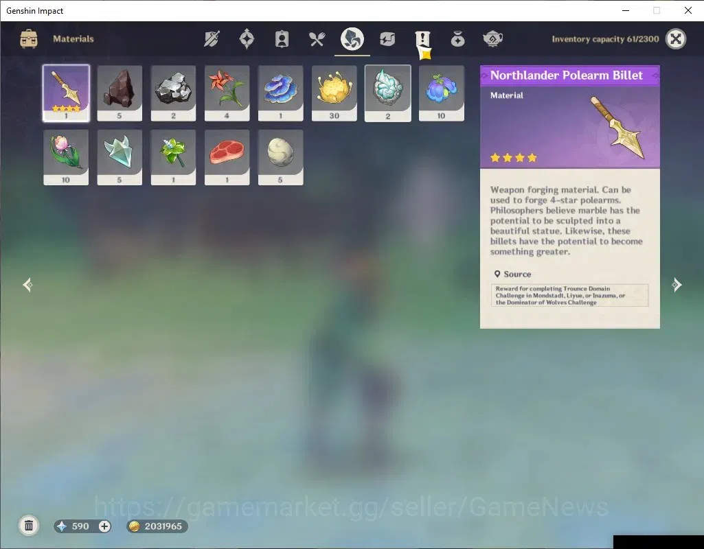This screenshot has height=549, width=704.
Task: Select the Northlander Polearm Billet item
Action: point(66,93)
